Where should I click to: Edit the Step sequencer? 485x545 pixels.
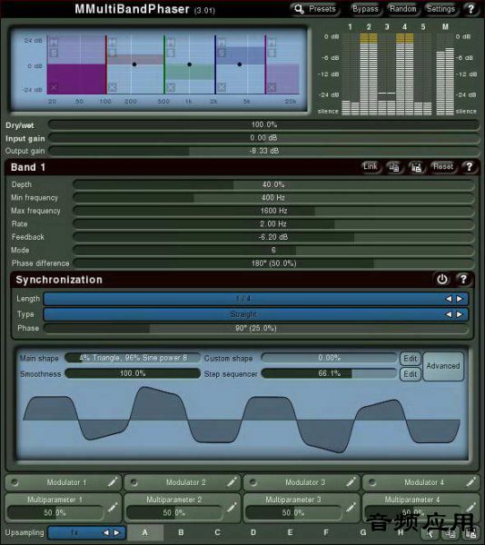point(410,374)
